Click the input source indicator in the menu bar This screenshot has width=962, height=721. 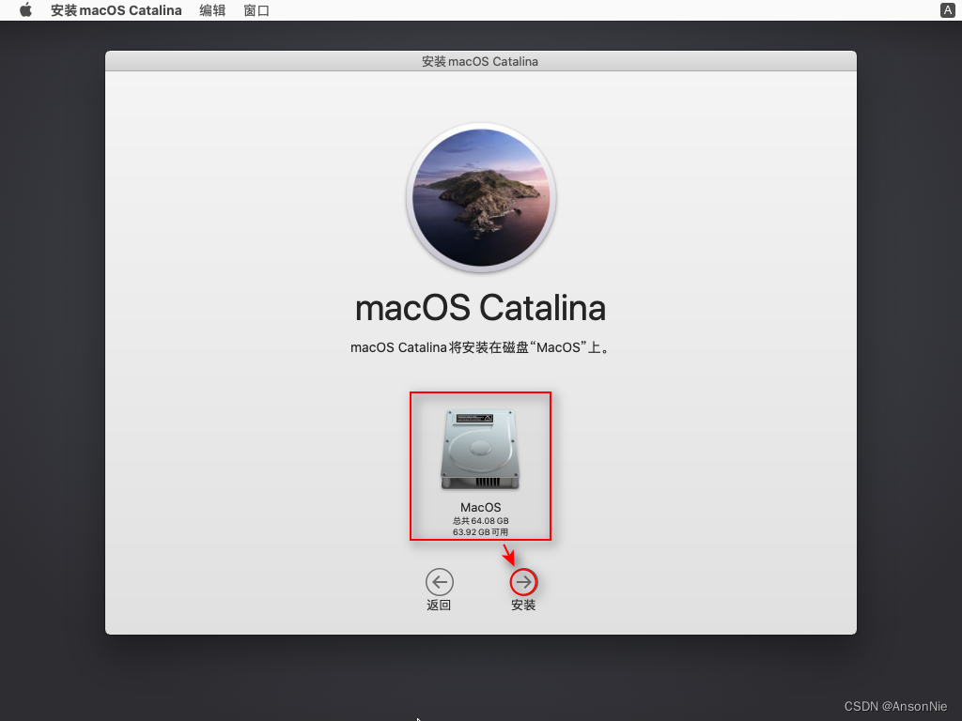point(947,10)
